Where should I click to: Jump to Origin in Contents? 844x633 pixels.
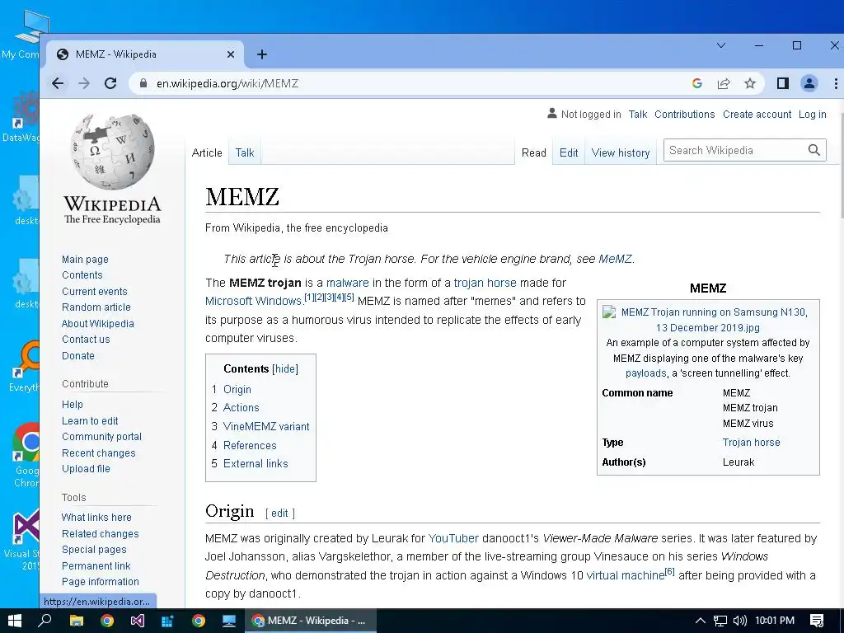[x=237, y=389]
